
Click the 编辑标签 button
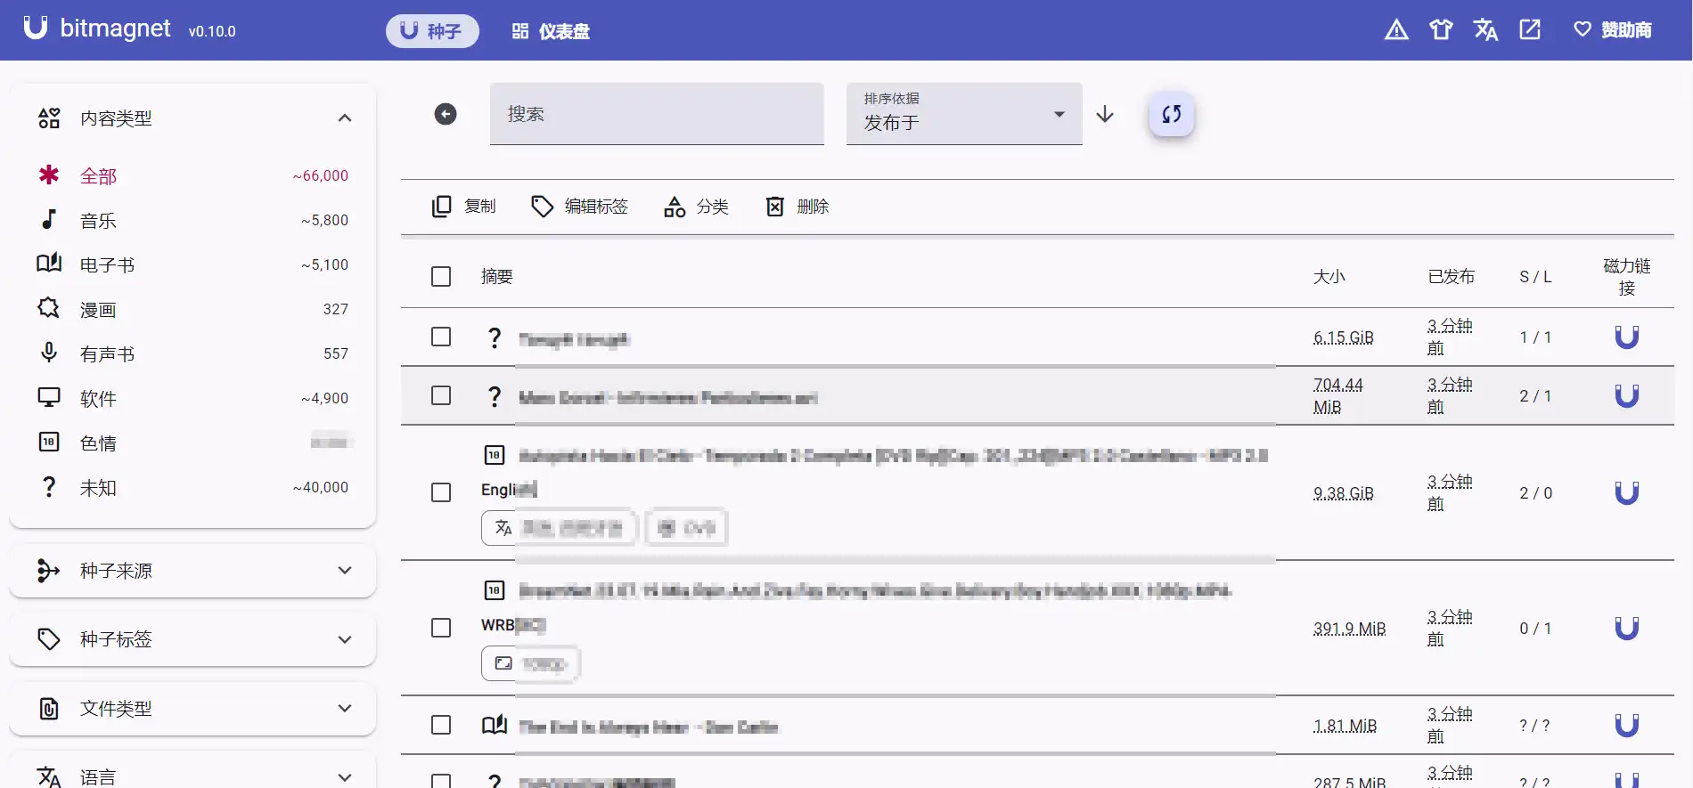(580, 207)
